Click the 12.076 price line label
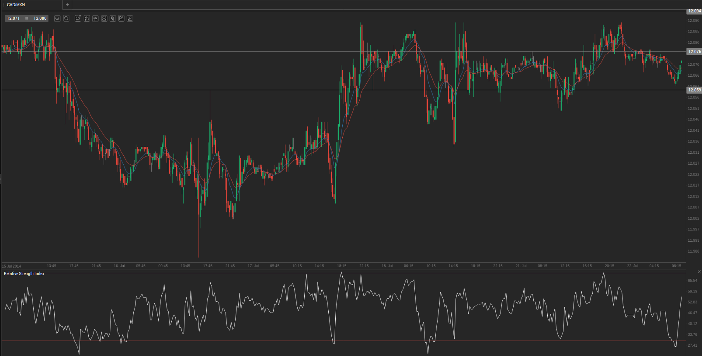Viewport: 702px width, 356px height. [x=694, y=52]
